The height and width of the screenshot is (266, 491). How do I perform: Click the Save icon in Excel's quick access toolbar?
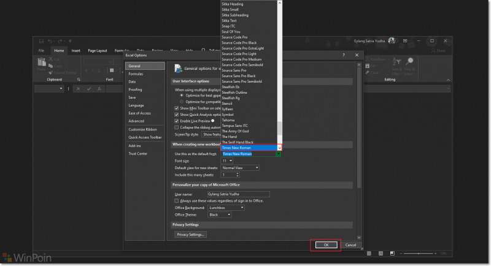pos(41,41)
